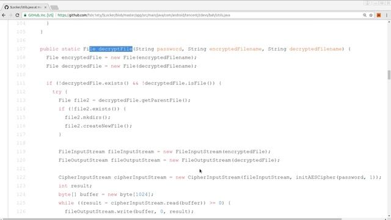Click the horizontal scrollbar at bottom
Image resolution: width=391 pixels, height=220 pixels.
point(172,219)
